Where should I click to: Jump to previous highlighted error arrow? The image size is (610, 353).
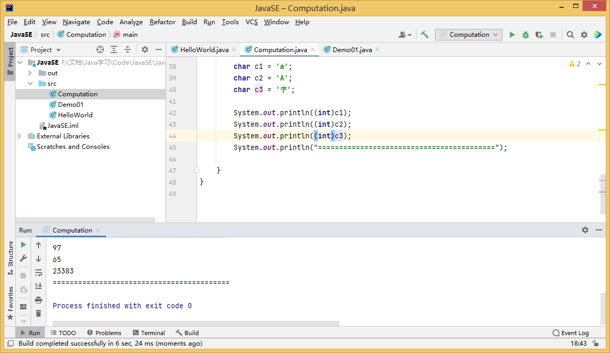click(x=588, y=64)
